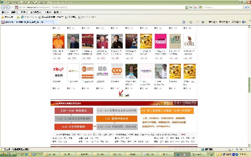The image size is (251, 157).
Task: Click the Home icon in command bar
Action: (184, 22)
